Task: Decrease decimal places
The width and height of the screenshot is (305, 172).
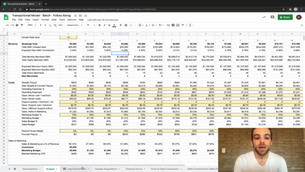Action: click(x=50, y=25)
